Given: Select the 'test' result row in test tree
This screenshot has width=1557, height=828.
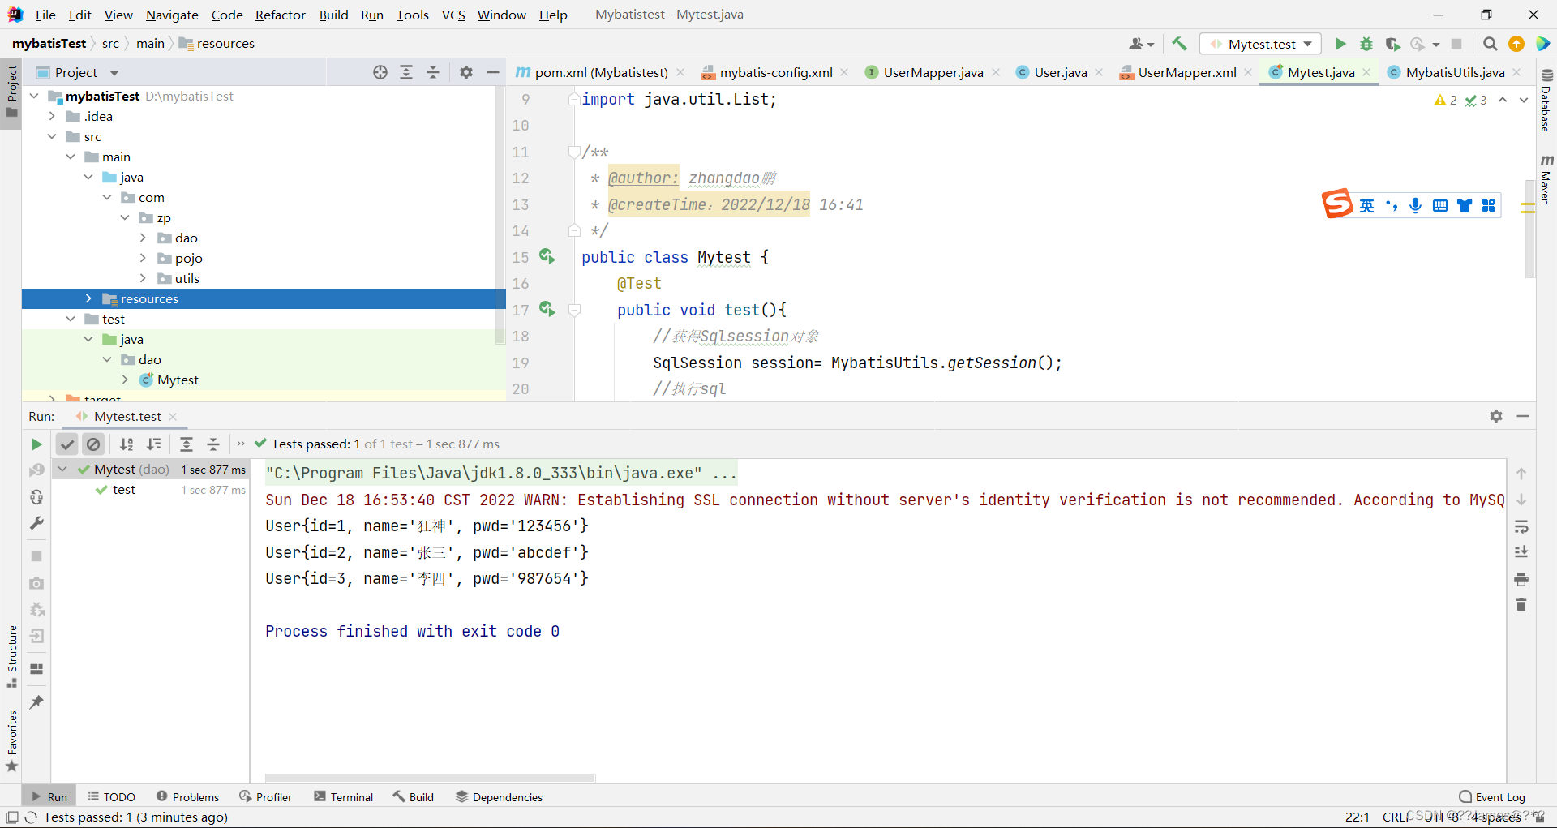Looking at the screenshot, I should pyautogui.click(x=124, y=490).
